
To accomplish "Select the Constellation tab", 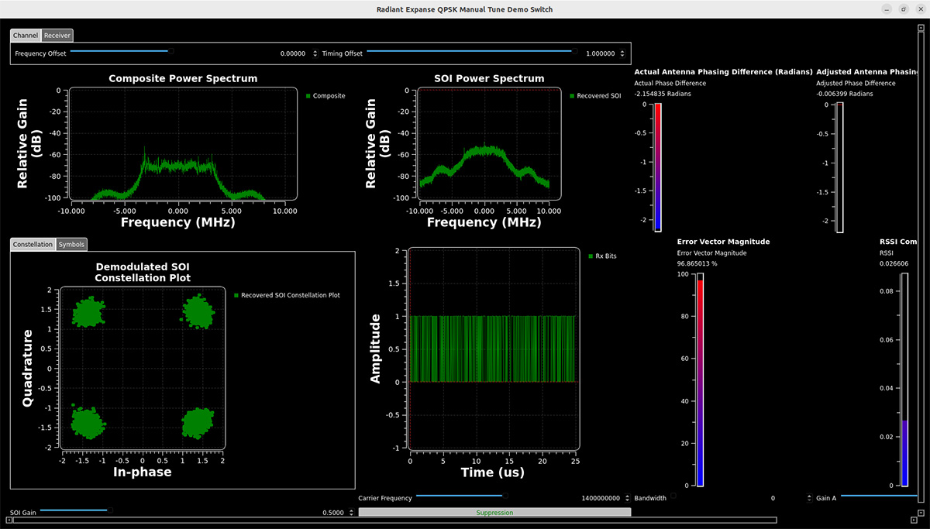I will (33, 245).
